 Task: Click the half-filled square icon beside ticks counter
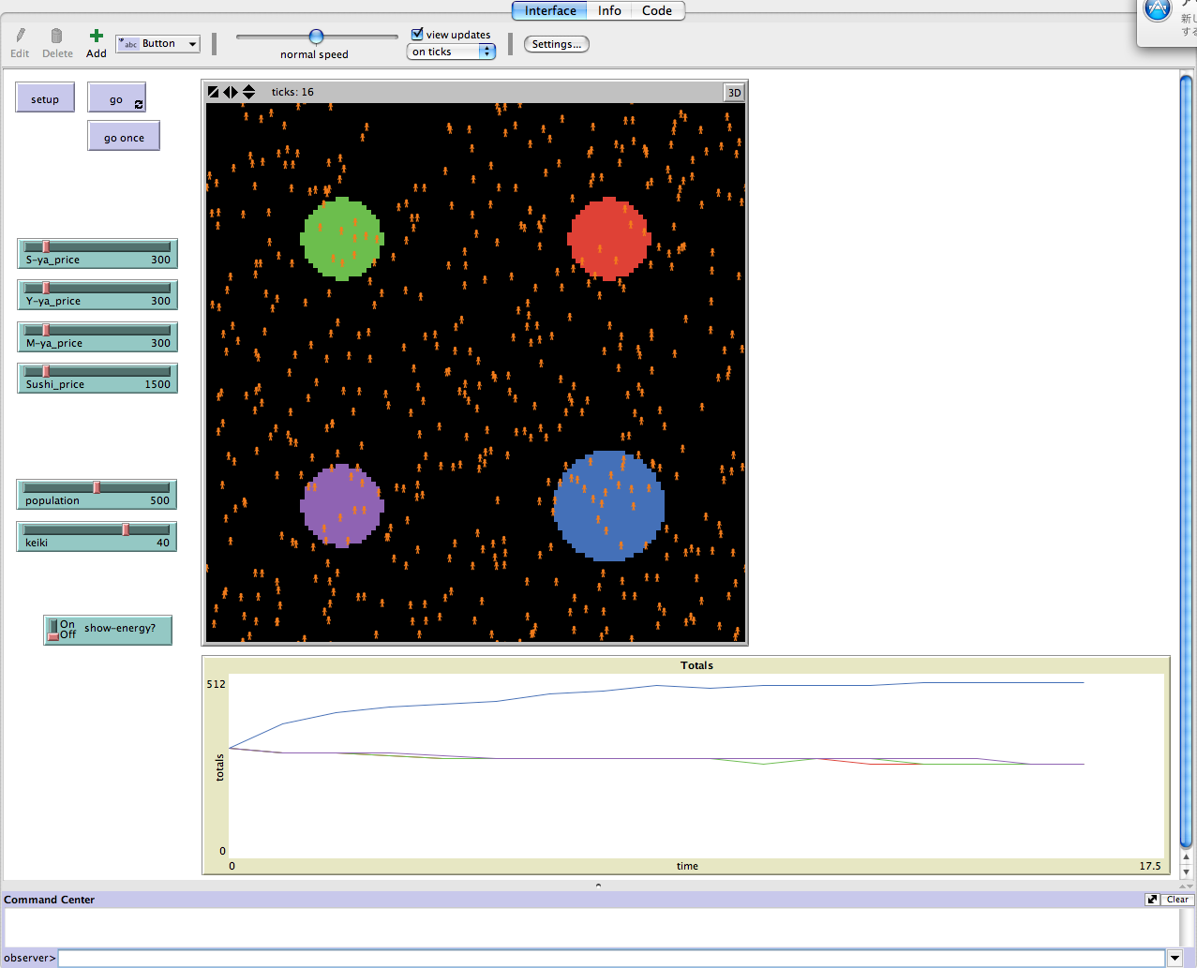point(214,92)
